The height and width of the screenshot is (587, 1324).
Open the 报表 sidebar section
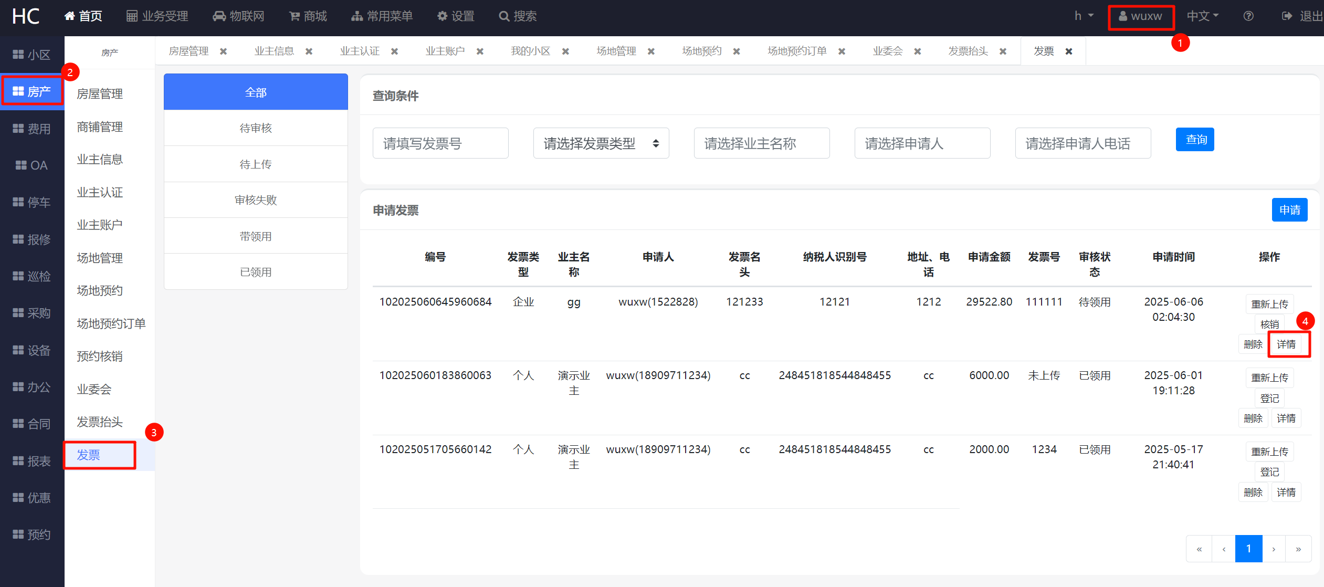(x=32, y=461)
